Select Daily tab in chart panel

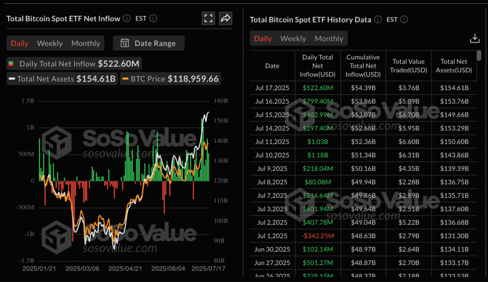20,43
